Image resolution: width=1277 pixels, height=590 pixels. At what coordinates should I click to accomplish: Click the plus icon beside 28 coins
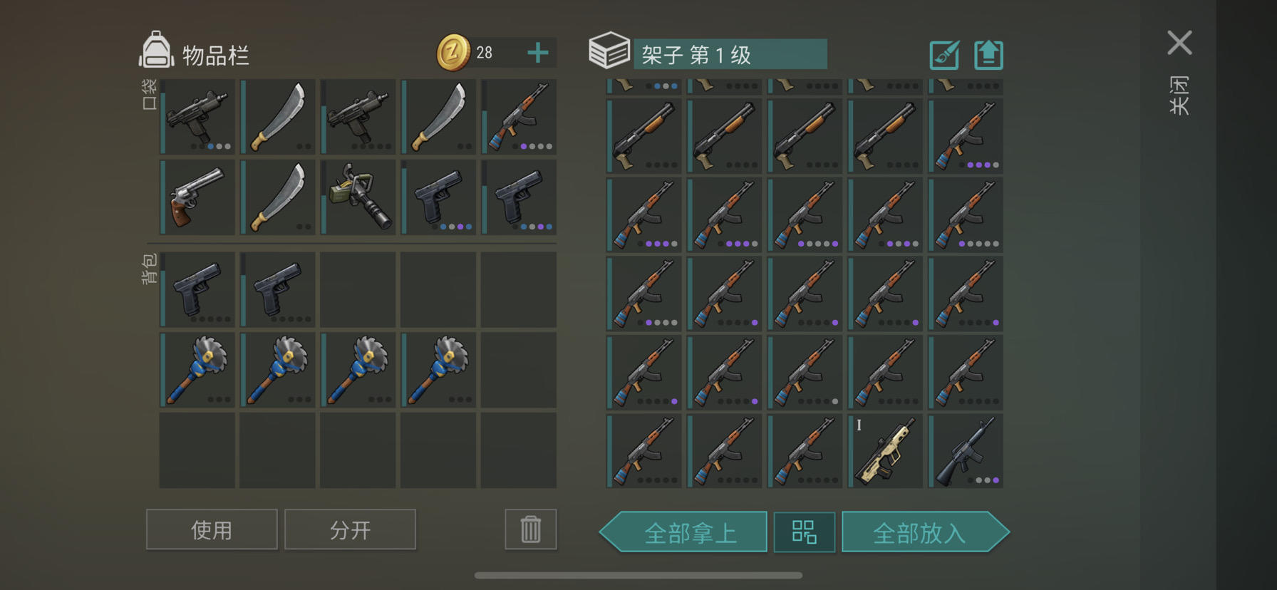(x=538, y=53)
